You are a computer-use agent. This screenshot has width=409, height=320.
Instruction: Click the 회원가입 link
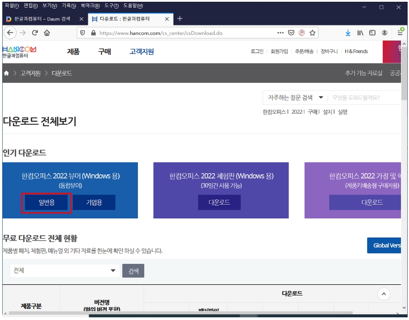(x=279, y=51)
